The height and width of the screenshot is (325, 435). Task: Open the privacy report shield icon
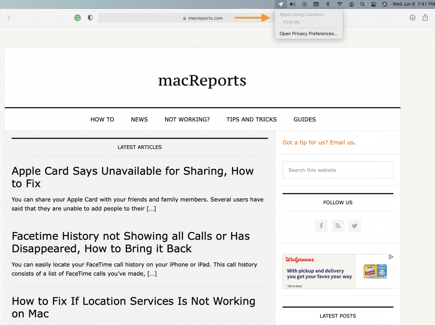click(90, 18)
